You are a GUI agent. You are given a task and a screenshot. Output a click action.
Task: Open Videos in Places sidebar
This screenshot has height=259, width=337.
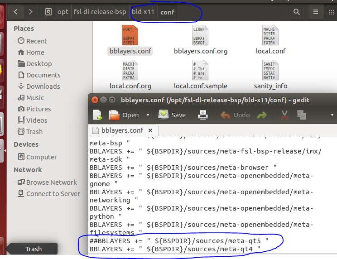coord(33,120)
